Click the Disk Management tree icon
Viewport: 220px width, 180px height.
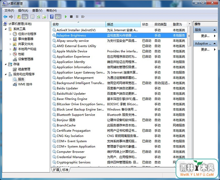coord(15,69)
